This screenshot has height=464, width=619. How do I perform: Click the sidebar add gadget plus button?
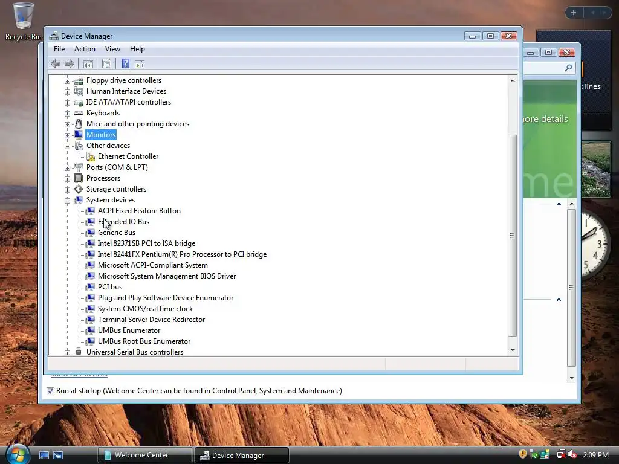click(x=574, y=13)
